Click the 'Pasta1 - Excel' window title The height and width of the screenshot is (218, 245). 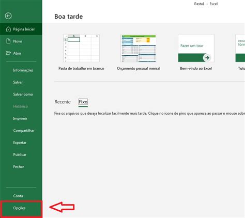206,4
